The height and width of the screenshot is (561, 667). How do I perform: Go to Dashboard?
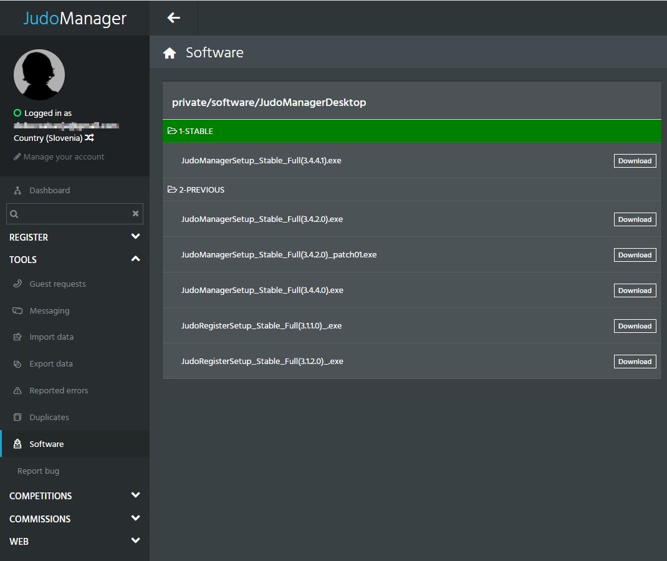pos(50,191)
